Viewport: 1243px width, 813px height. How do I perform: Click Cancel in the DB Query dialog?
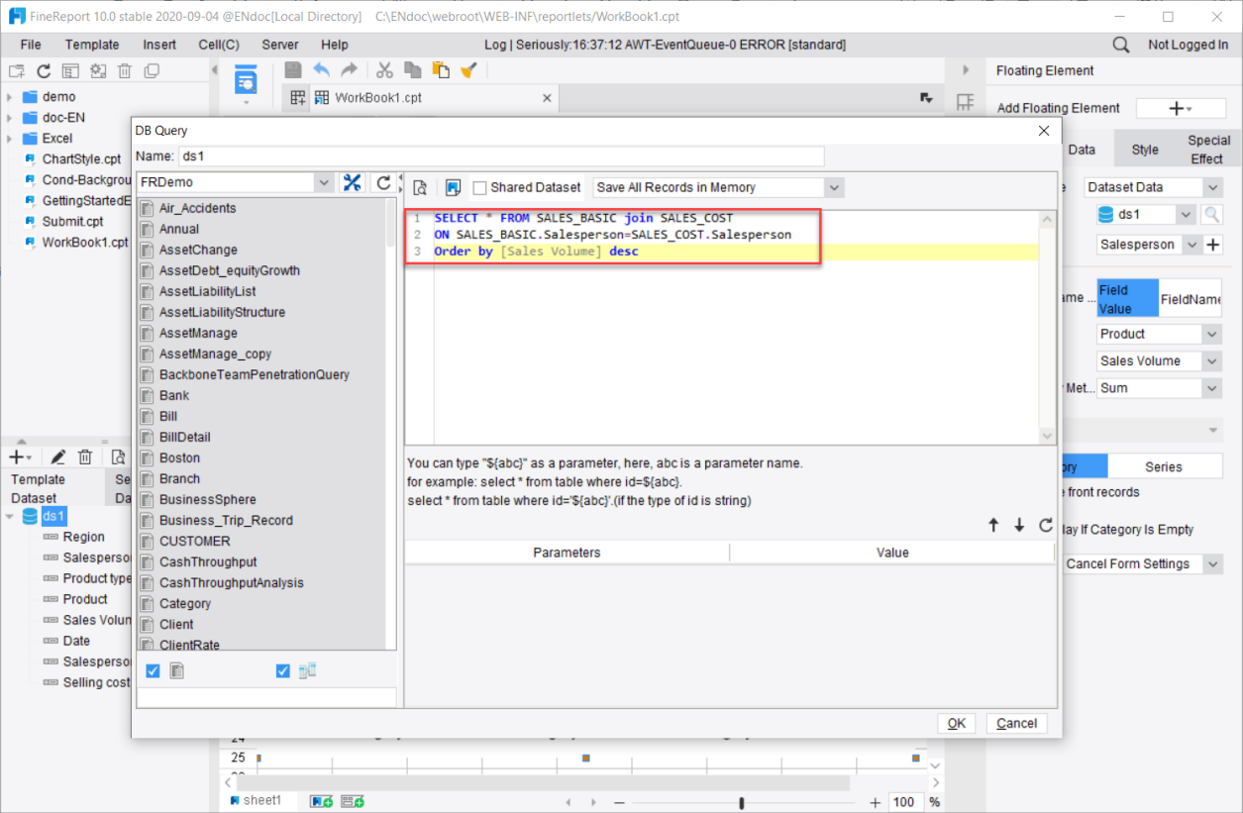coord(1016,723)
